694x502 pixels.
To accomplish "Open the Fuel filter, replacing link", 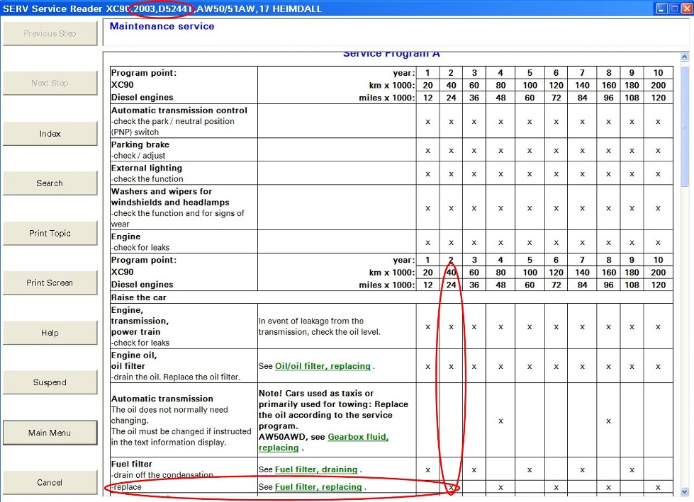I will click(318, 486).
